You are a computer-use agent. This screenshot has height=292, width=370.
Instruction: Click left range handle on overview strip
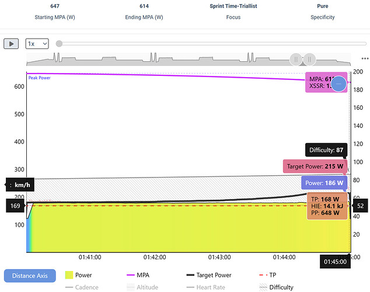[296, 59]
